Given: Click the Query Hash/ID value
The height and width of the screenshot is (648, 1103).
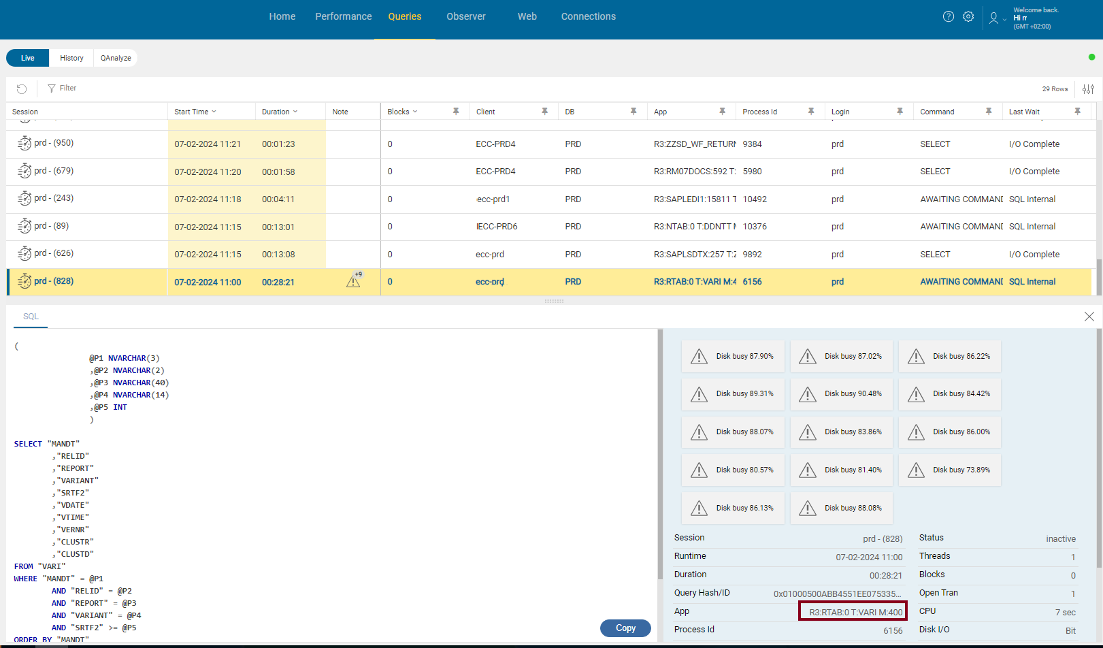Looking at the screenshot, I should pyautogui.click(x=838, y=594).
